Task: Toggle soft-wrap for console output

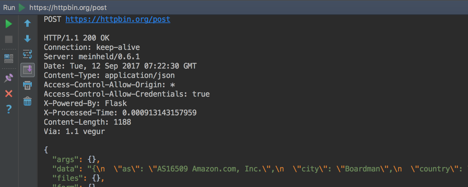Action: click(x=27, y=55)
